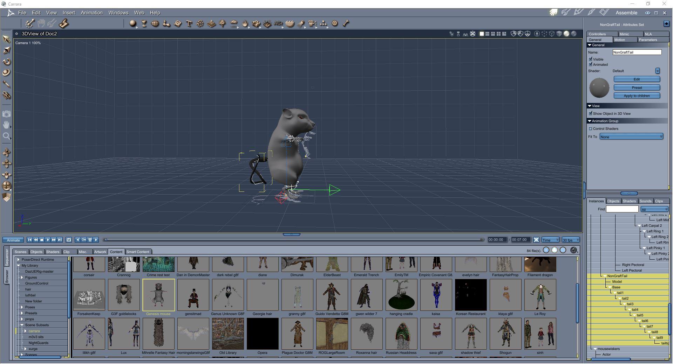
Task: Collapse the NonGraftTail tree node
Action: pyautogui.click(x=605, y=276)
